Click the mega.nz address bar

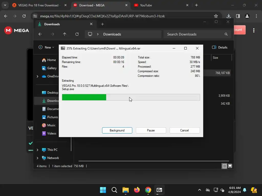point(102,16)
